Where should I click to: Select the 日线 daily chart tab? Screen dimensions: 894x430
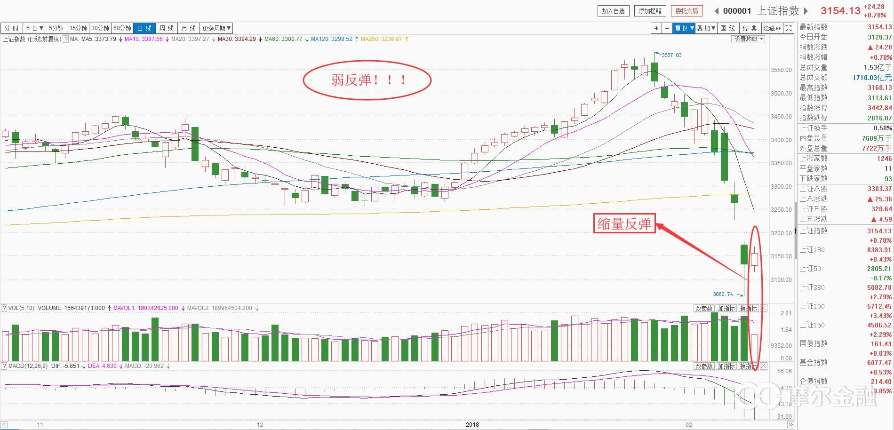(144, 28)
